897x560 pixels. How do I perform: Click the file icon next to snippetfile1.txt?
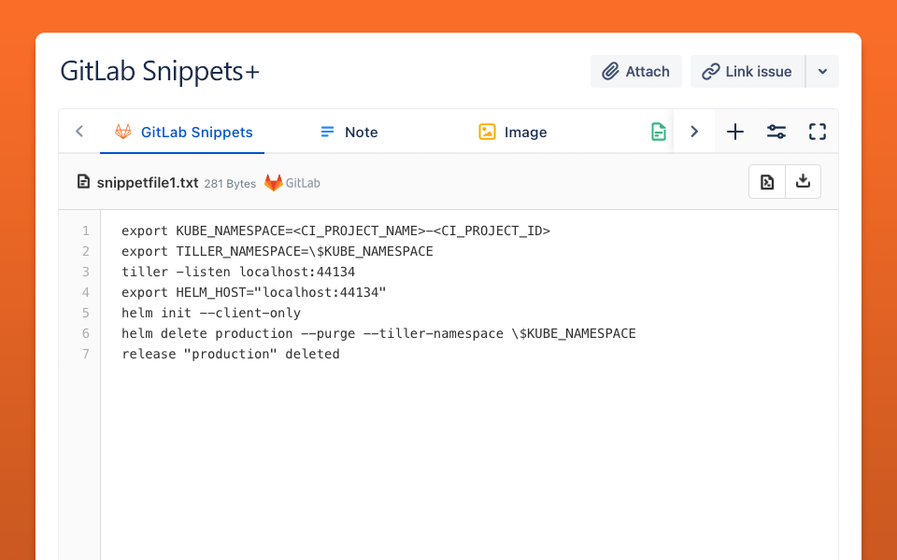tap(83, 183)
